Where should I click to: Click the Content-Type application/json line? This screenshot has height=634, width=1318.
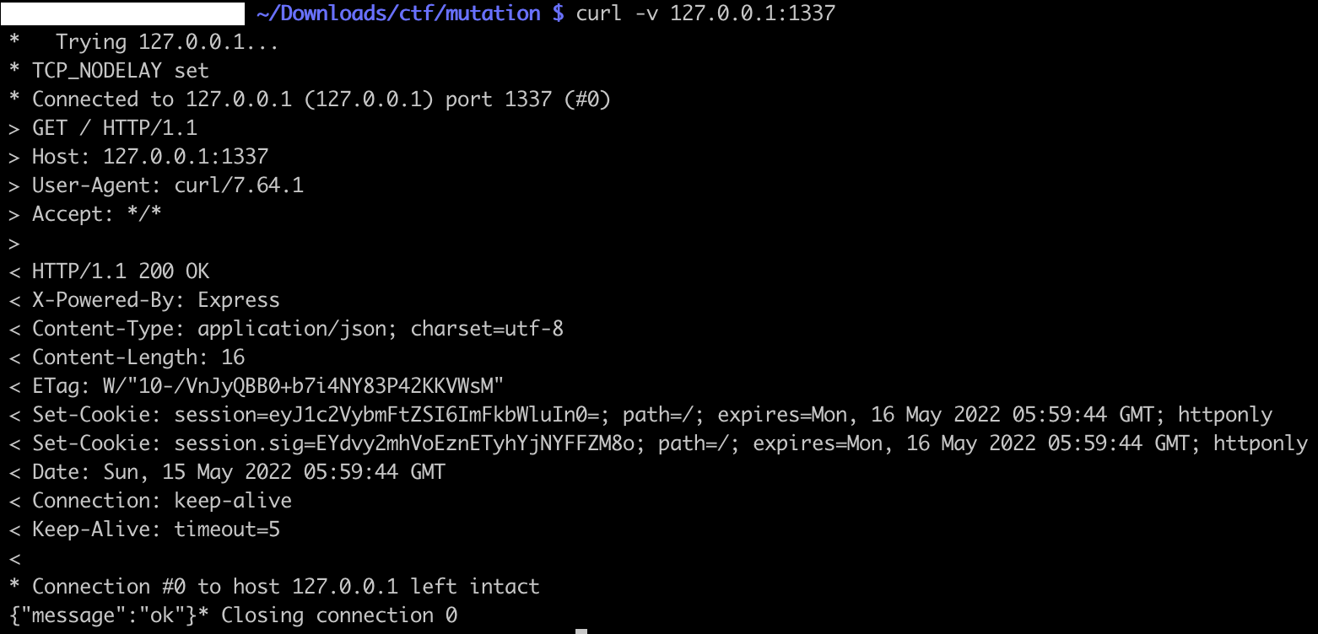(298, 329)
